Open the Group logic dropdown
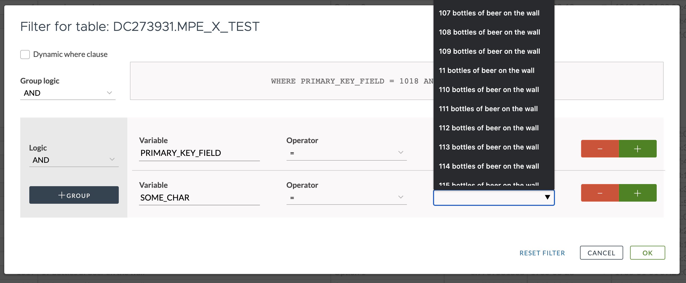This screenshot has height=283, width=686. (67, 93)
